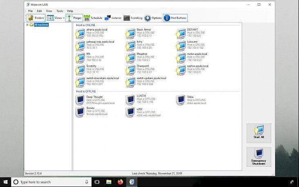Open the Tools menu

coord(59,11)
